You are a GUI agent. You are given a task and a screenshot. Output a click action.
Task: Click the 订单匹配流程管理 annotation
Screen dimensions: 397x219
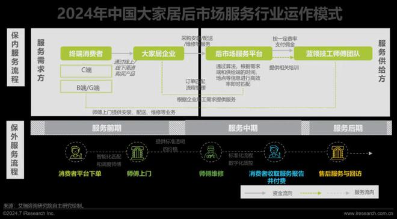(195, 85)
